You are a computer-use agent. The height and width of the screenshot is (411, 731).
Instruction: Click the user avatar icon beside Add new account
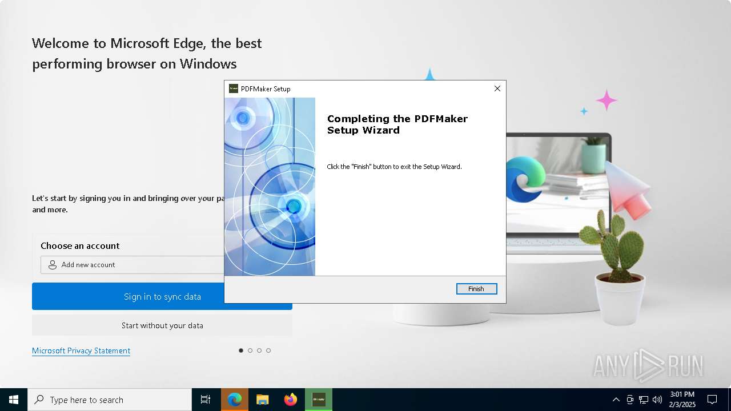(53, 265)
